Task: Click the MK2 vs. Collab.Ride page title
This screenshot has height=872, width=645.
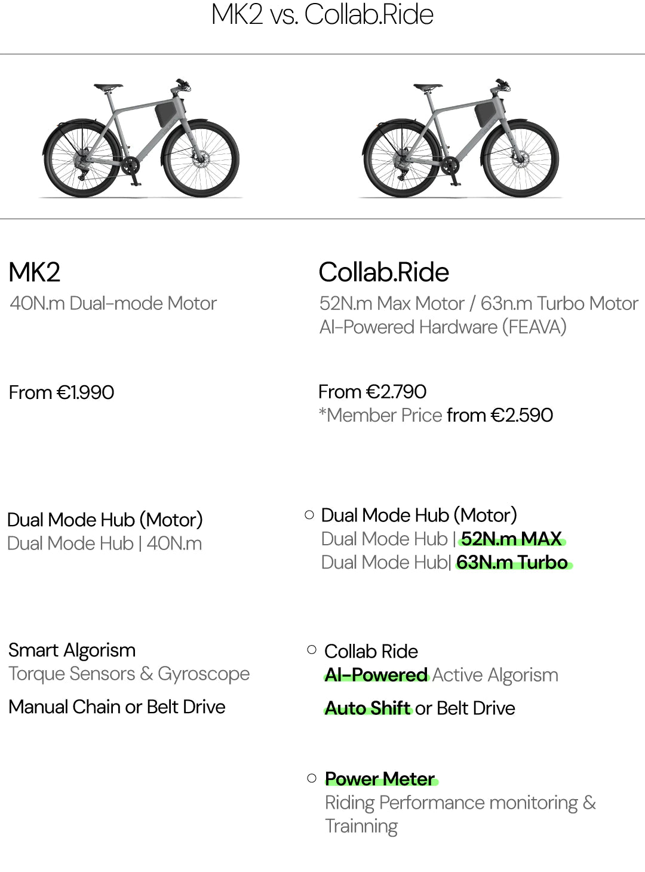Action: (x=322, y=14)
